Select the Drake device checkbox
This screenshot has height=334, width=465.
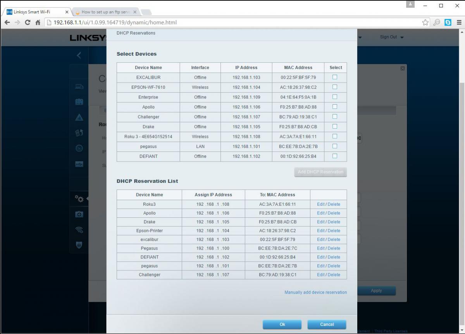(x=335, y=126)
